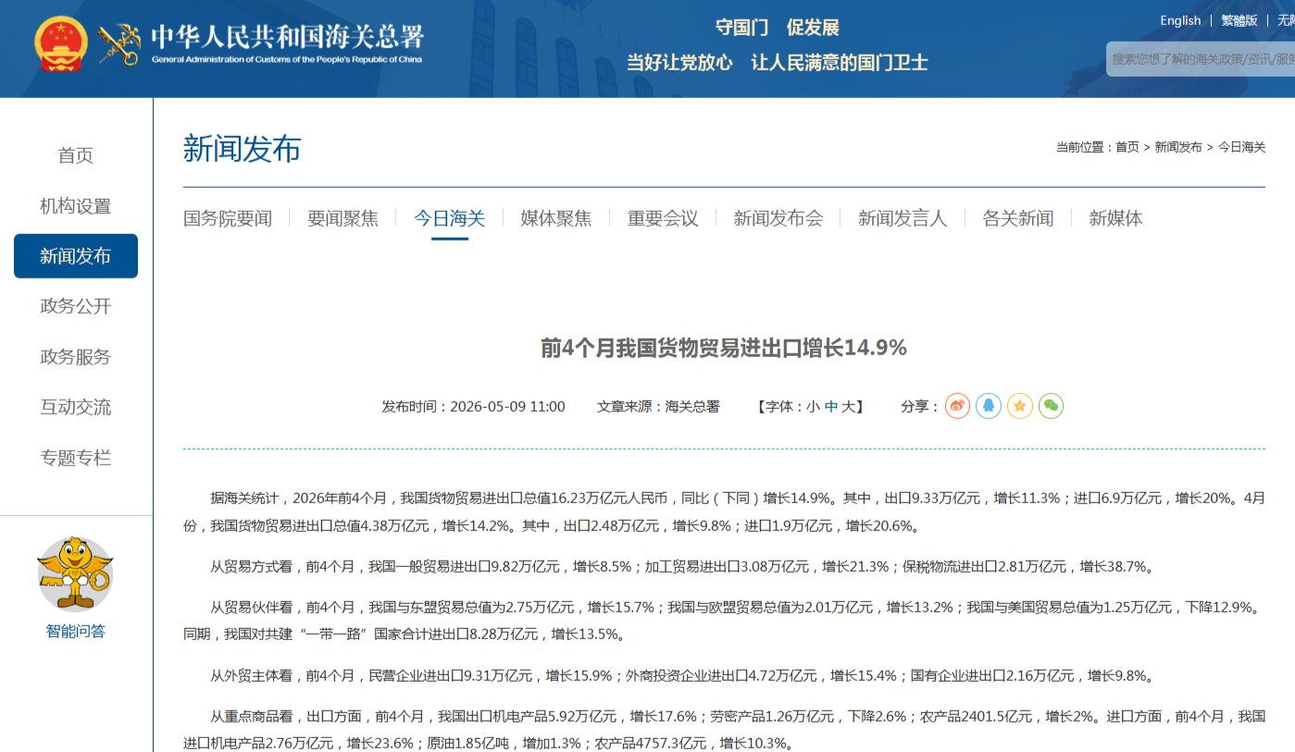
Task: Share article via QQ icon
Action: click(989, 406)
